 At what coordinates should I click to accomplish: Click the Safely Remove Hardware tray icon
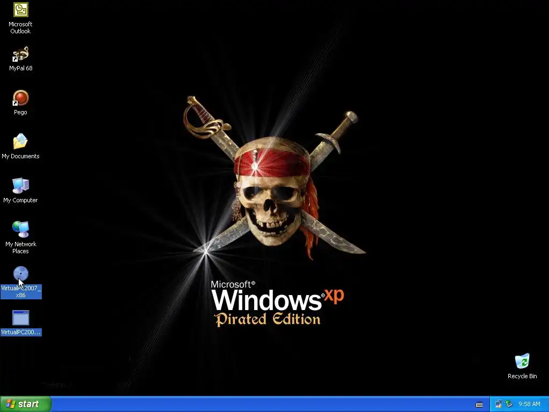[509, 404]
